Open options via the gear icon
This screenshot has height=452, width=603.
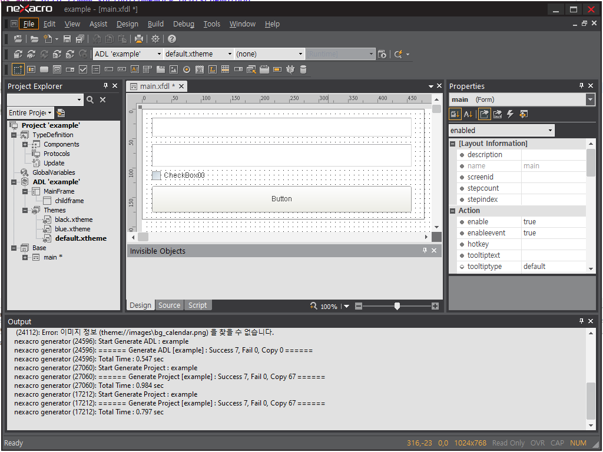[155, 39]
